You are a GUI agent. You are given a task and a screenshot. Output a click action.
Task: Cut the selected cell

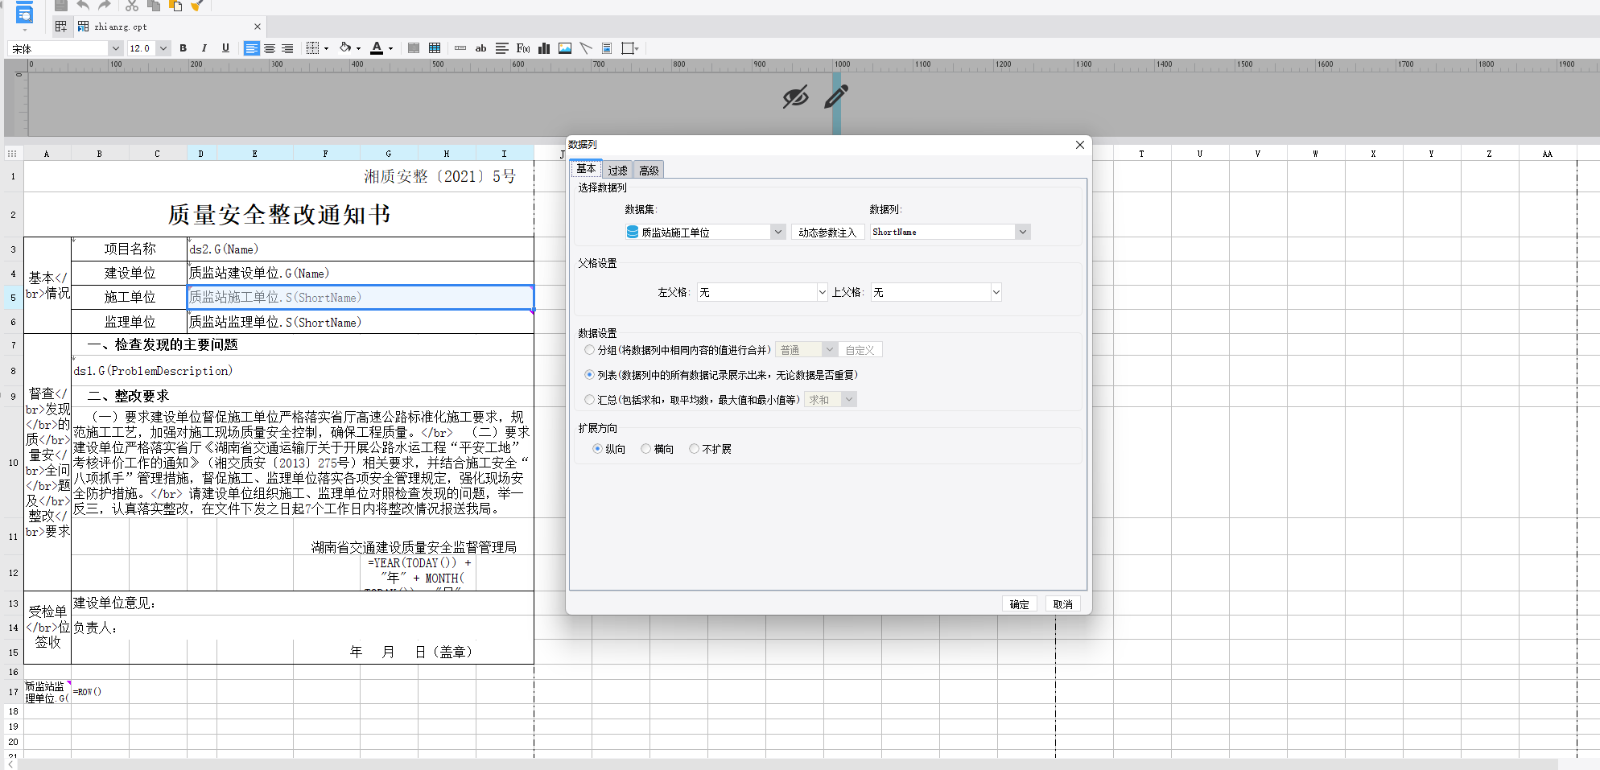click(132, 5)
